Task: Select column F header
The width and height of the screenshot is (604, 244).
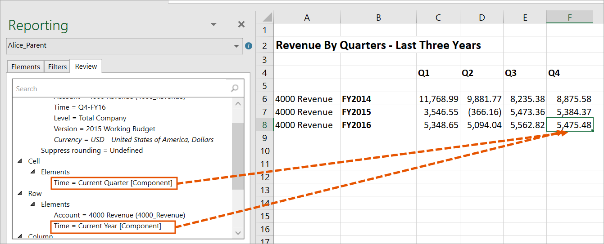Action: coord(570,18)
